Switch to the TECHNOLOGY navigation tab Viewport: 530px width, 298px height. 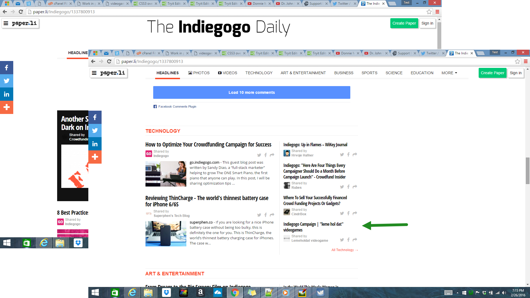[x=259, y=73]
